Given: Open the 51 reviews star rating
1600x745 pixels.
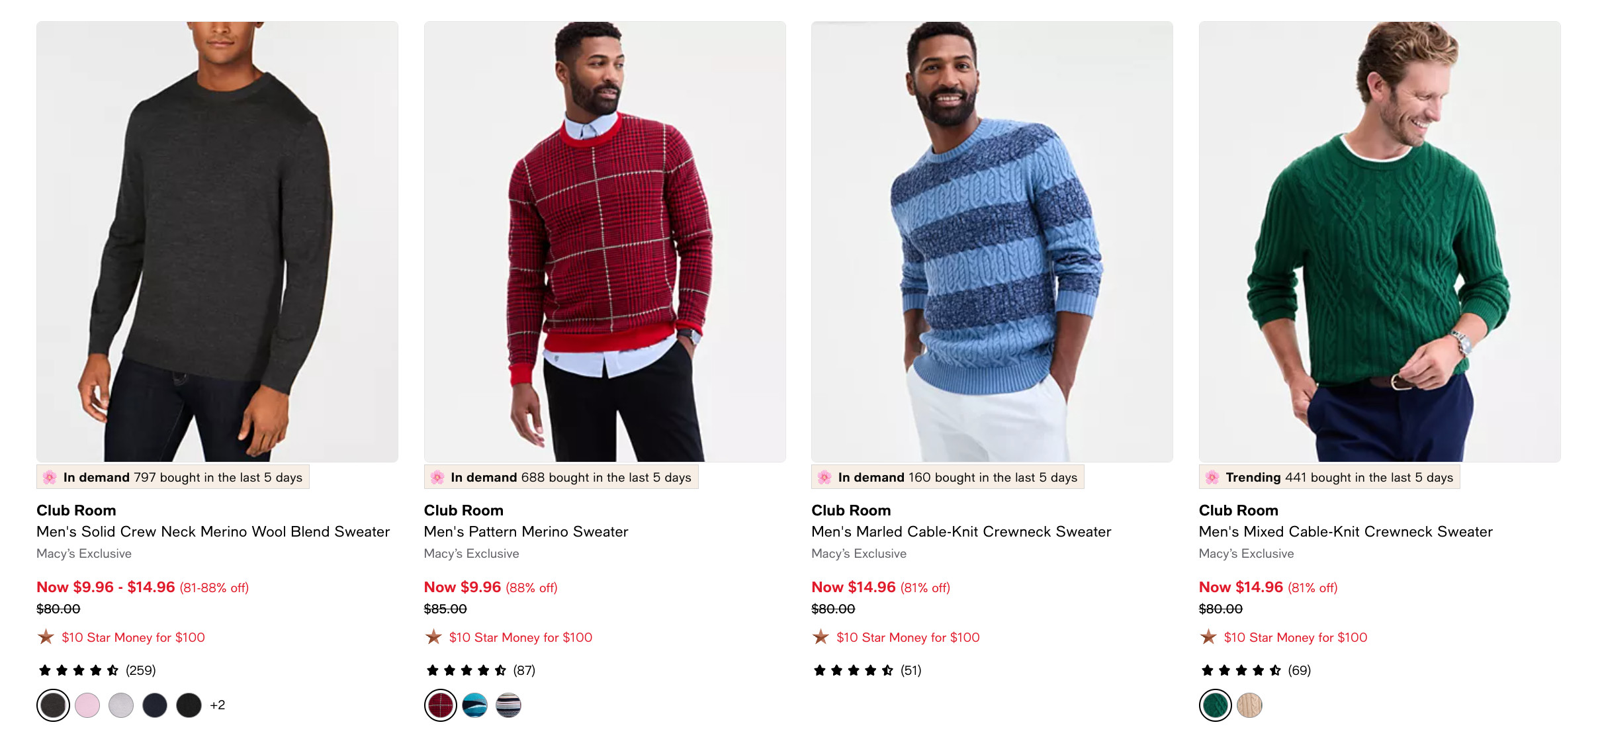Looking at the screenshot, I should [x=867, y=670].
